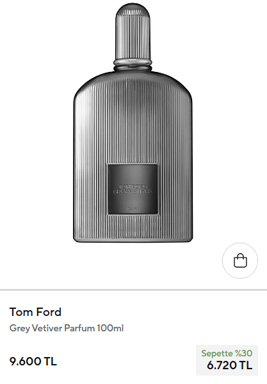The width and height of the screenshot is (267, 384).
Task: Click the embossed Grey Vetiver text on the bottle
Action: tap(133, 191)
